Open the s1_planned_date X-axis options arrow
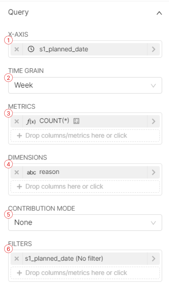 click(154, 49)
